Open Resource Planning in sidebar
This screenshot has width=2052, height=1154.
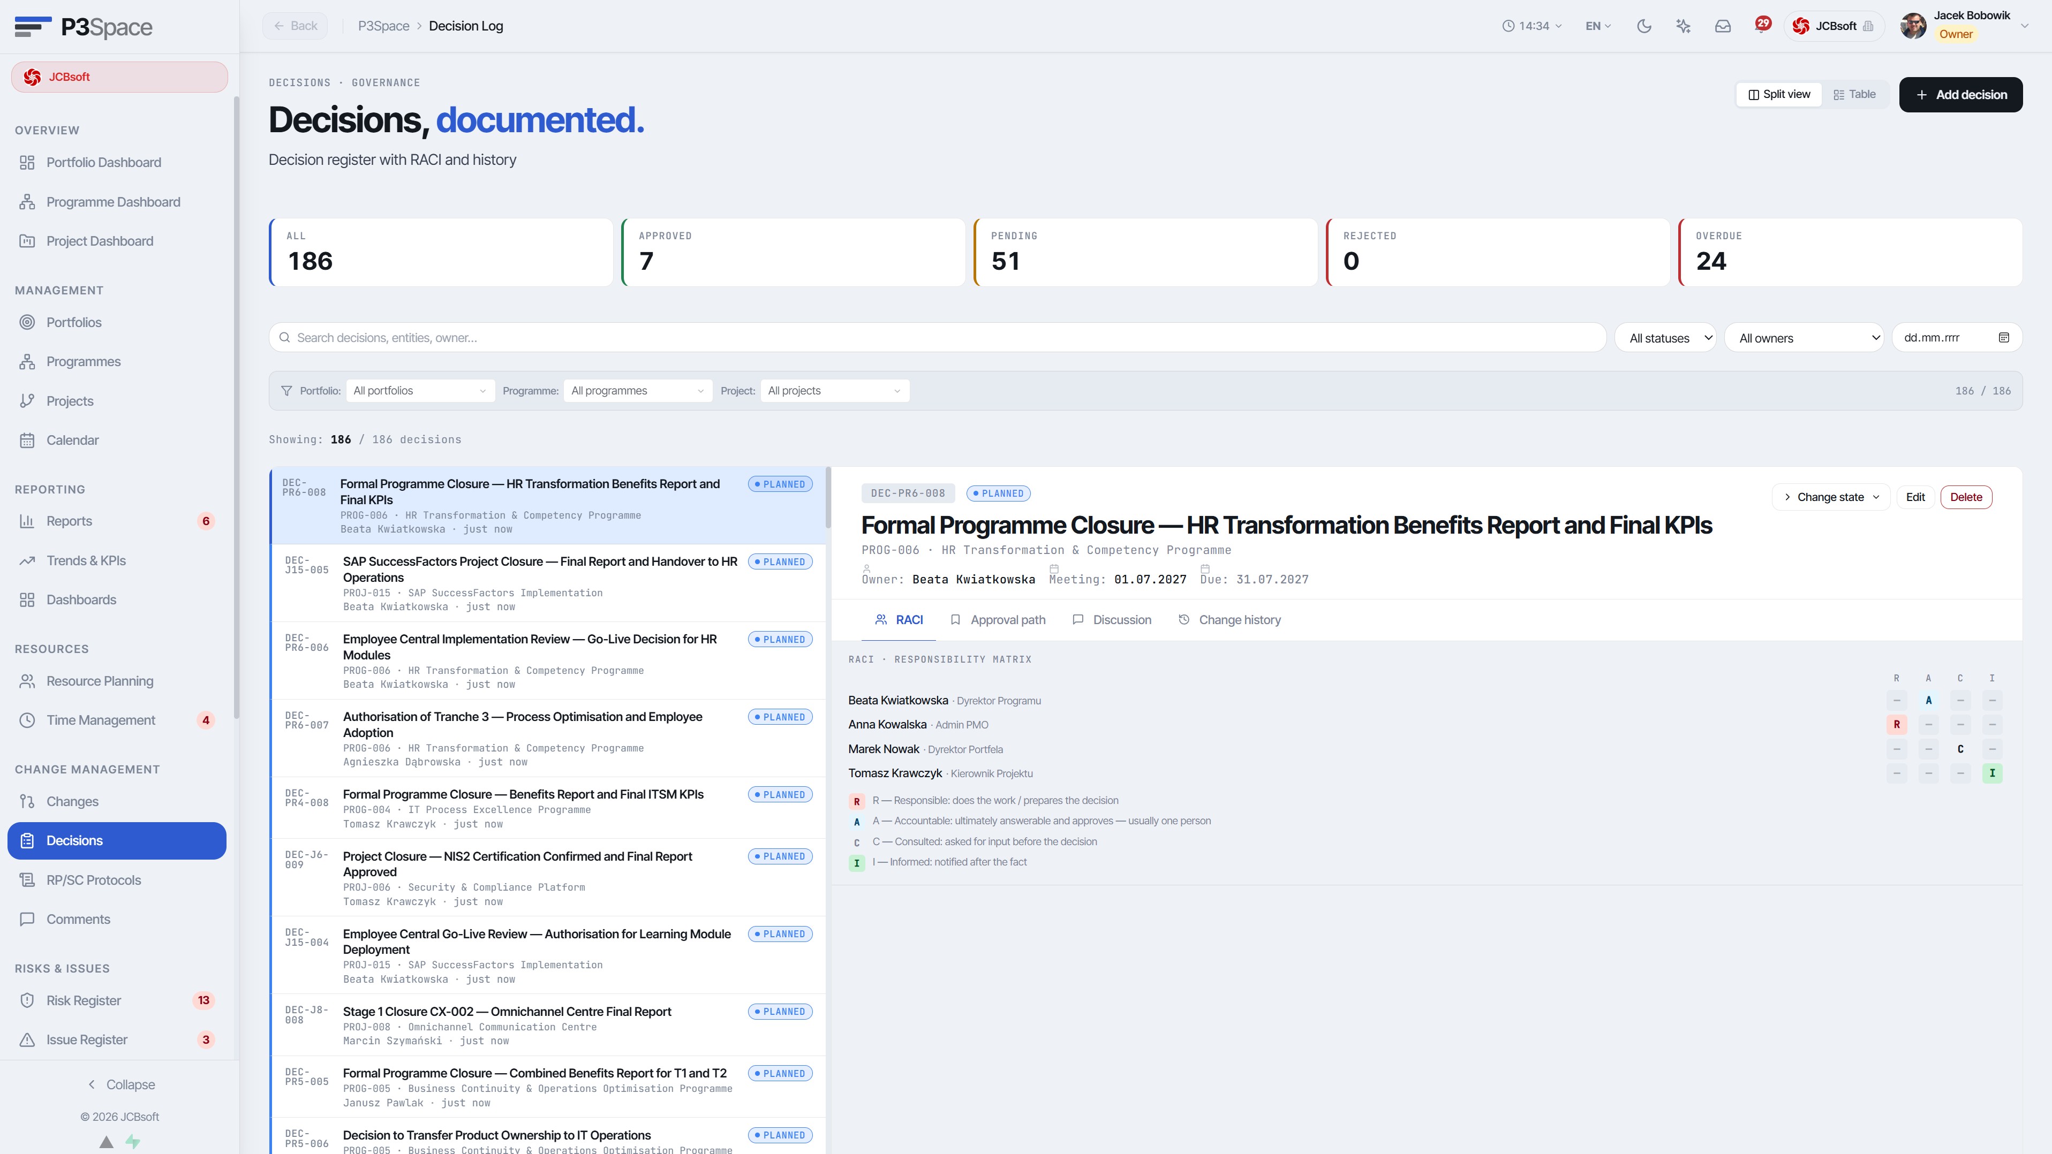(117, 681)
